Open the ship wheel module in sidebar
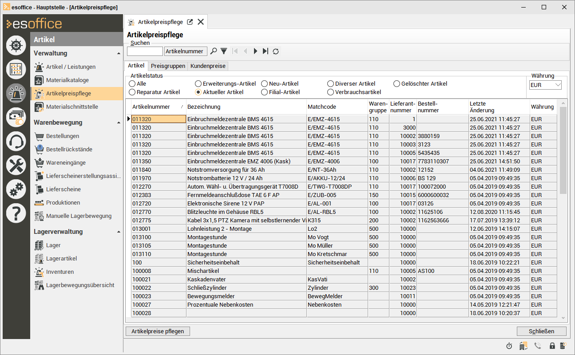This screenshot has height=355, width=575. 16,45
